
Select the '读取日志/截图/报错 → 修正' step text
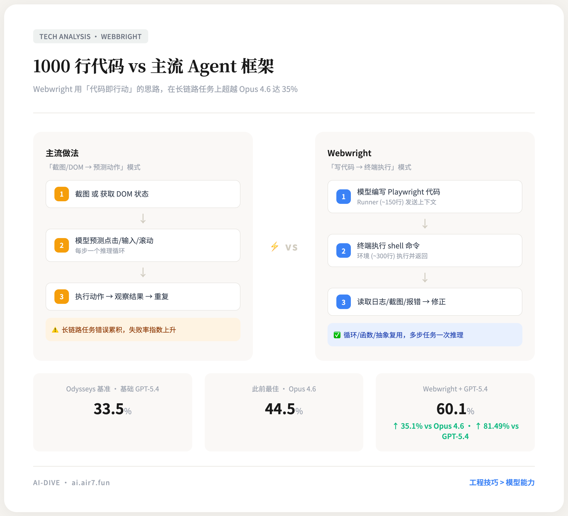coord(401,302)
